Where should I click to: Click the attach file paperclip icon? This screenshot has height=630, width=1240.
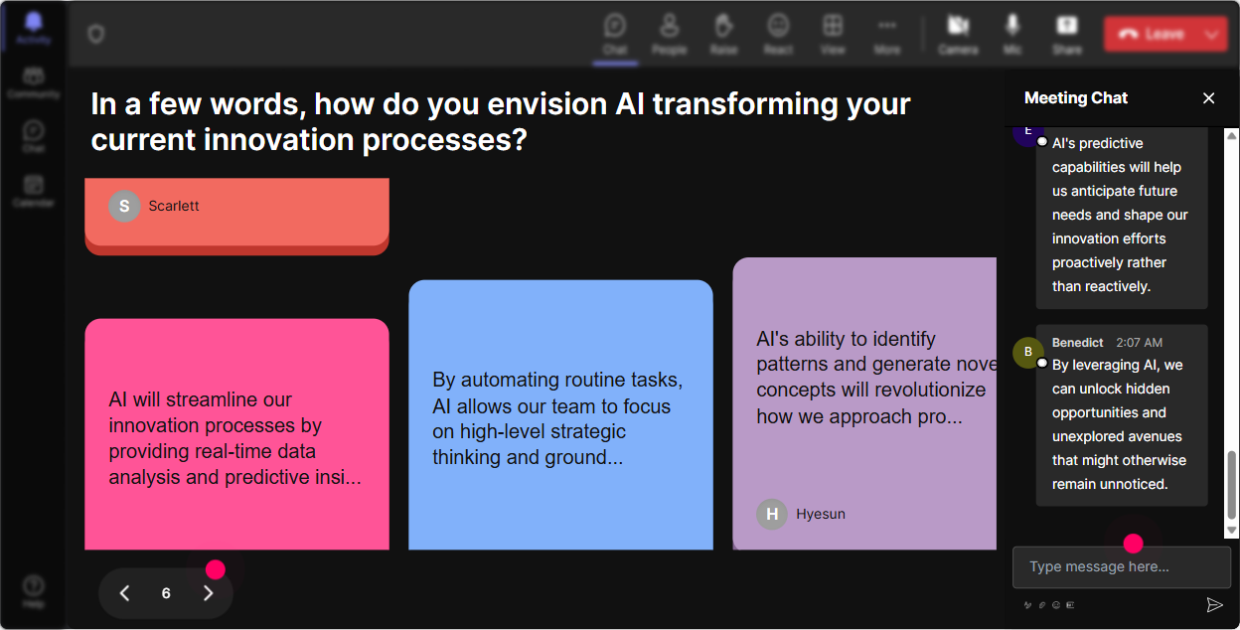pyautogui.click(x=1042, y=604)
